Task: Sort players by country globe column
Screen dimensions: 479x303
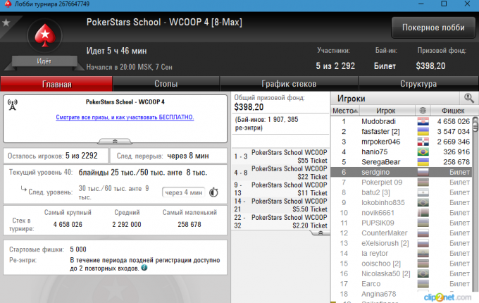Action: (423, 111)
